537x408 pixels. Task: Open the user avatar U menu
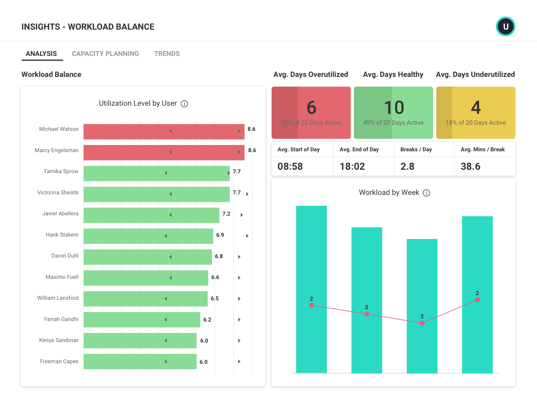[x=505, y=27]
